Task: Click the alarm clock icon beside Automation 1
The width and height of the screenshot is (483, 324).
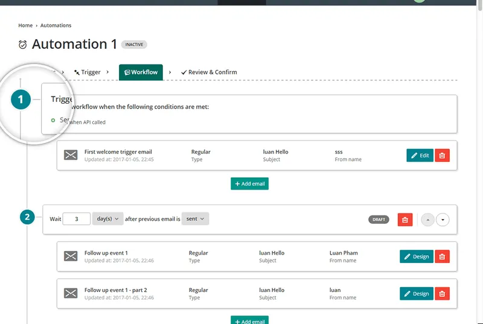Action: pyautogui.click(x=22, y=45)
